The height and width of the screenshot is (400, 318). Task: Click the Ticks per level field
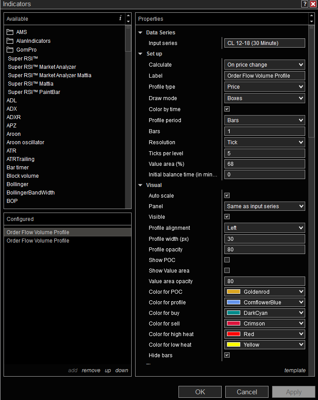(265, 153)
